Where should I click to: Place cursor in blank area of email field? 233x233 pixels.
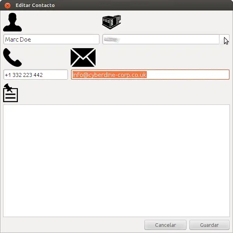pos(187,75)
